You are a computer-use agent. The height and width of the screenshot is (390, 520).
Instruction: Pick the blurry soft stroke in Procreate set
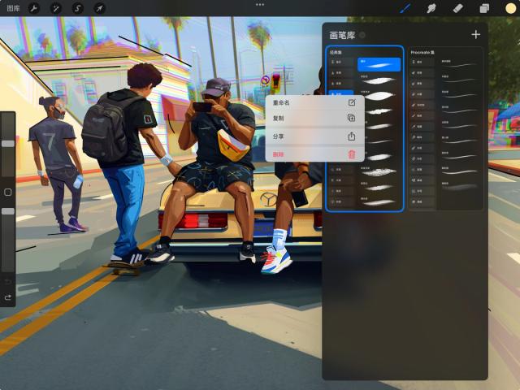click(460, 187)
